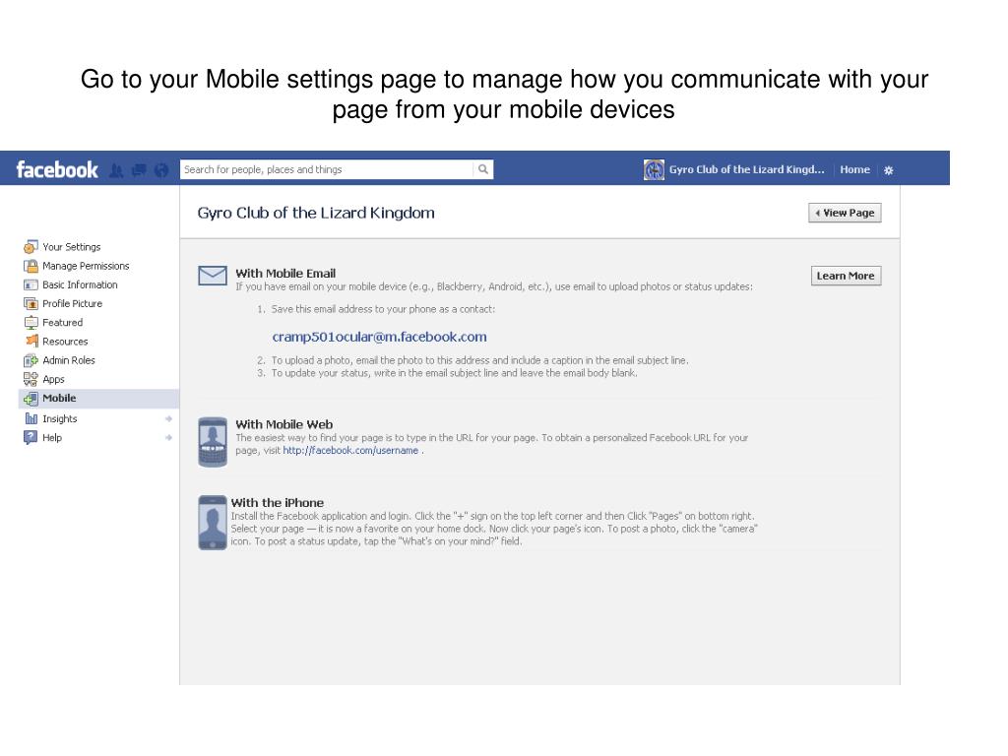Screen dimensions: 1008x756
Task: Click the Resources megaphone icon
Action: coord(31,341)
